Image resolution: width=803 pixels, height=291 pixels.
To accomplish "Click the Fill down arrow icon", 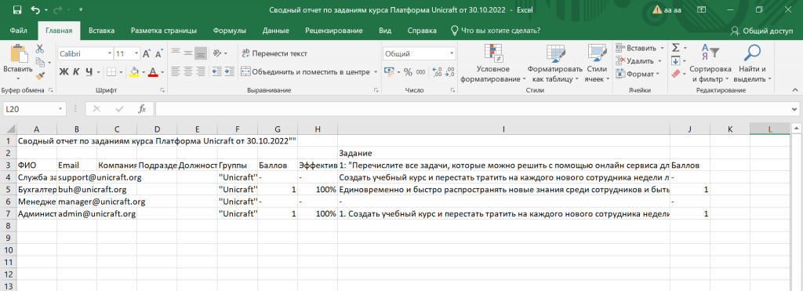I will pos(675,61).
